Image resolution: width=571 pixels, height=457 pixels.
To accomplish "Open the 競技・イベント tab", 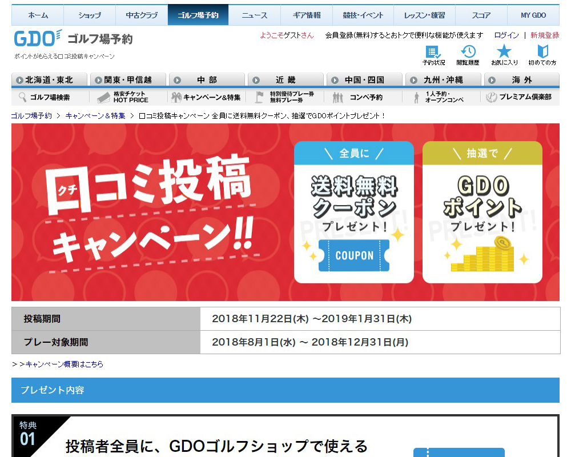I will tap(363, 15).
